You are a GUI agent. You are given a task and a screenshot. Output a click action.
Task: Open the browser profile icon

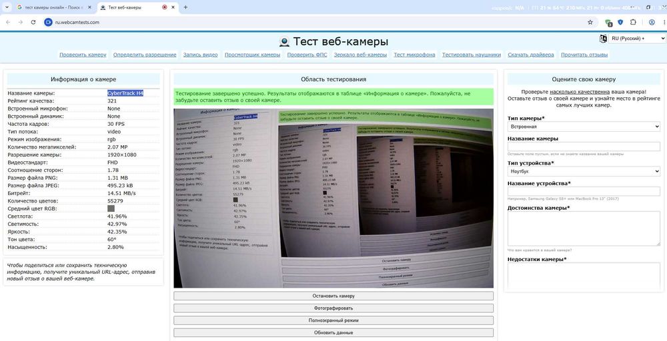(x=652, y=22)
